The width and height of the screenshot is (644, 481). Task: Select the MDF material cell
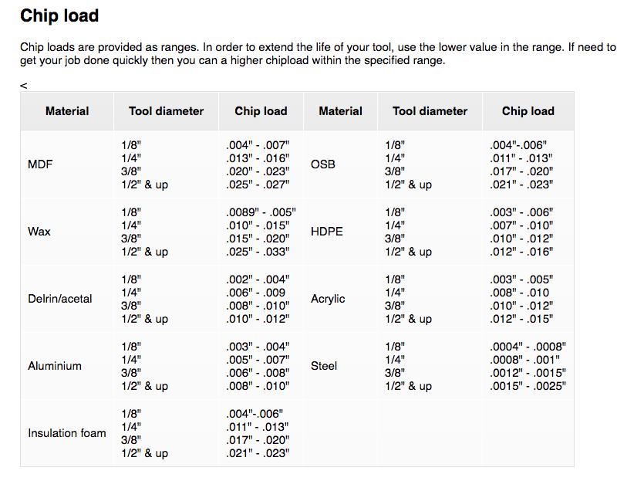tap(40, 164)
